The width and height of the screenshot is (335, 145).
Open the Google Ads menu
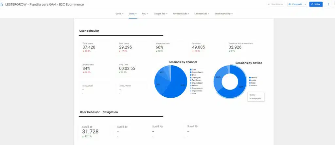pyautogui.click(x=161, y=14)
